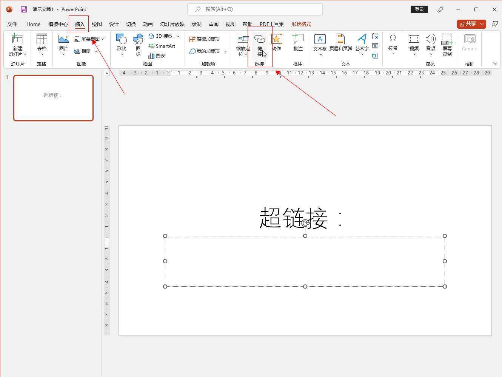Click the rotation handle of the text box
Image resolution: width=502 pixels, height=377 pixels.
[x=305, y=223]
